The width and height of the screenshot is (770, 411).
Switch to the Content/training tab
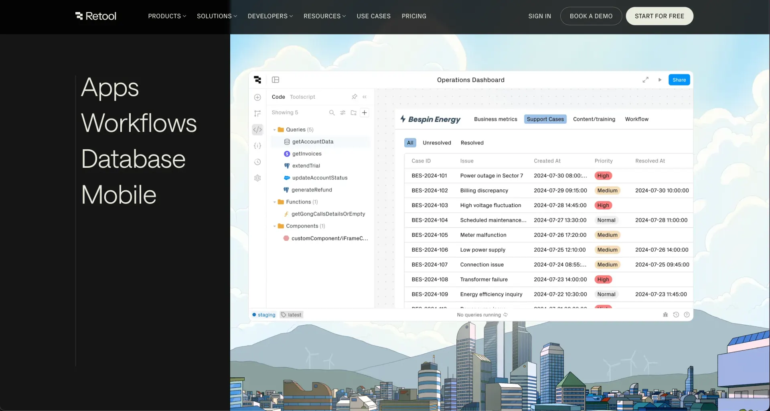594,119
